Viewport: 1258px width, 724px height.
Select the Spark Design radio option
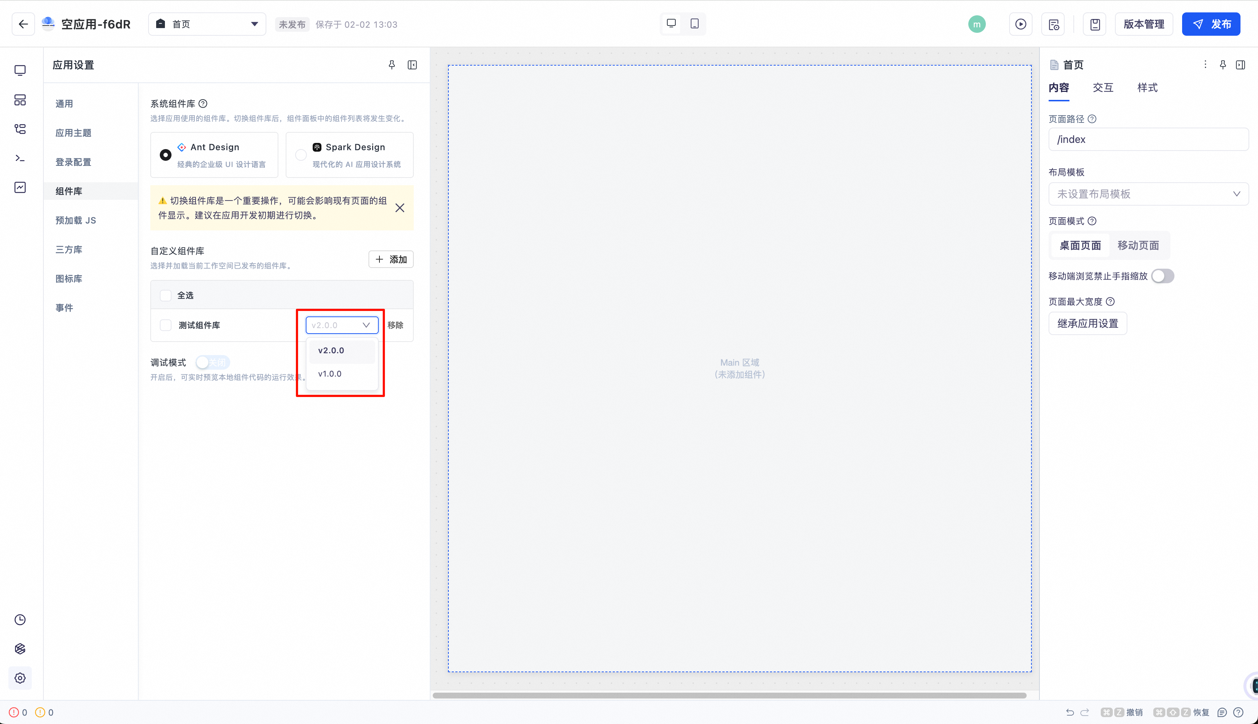(301, 155)
